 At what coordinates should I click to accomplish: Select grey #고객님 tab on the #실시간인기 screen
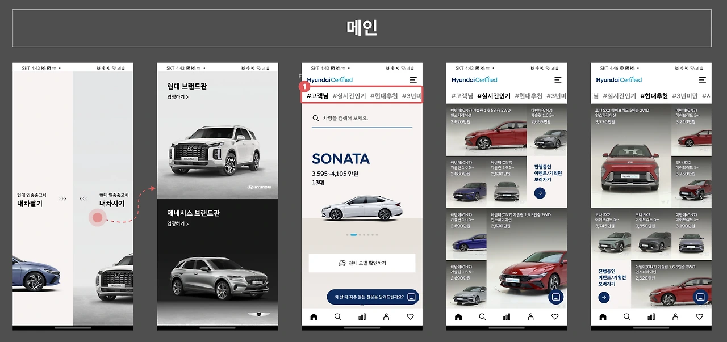[462, 96]
